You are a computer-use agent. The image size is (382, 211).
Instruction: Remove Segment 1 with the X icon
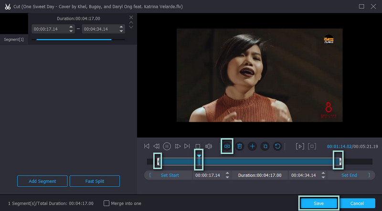pyautogui.click(x=131, y=17)
